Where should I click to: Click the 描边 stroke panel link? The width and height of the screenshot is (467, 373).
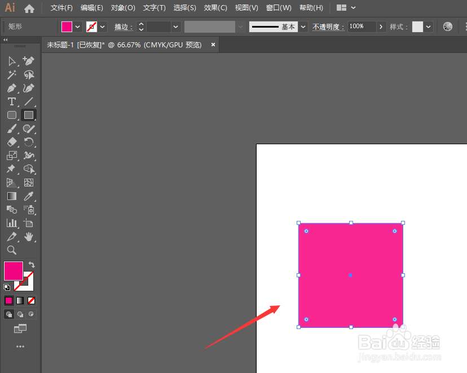(x=124, y=27)
